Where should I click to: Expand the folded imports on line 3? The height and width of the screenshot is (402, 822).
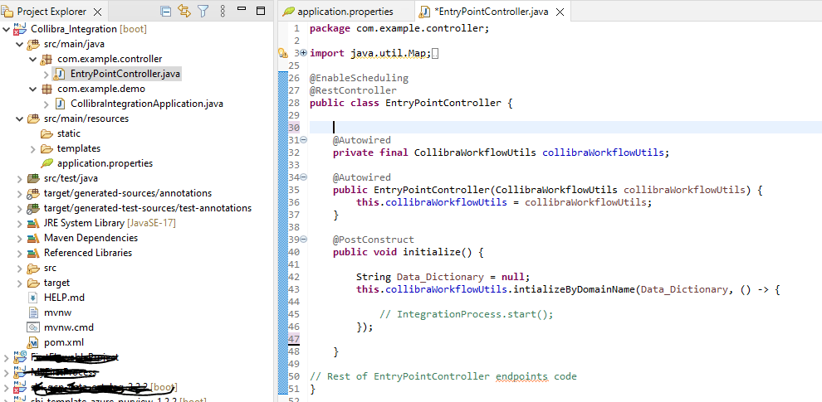click(x=304, y=53)
